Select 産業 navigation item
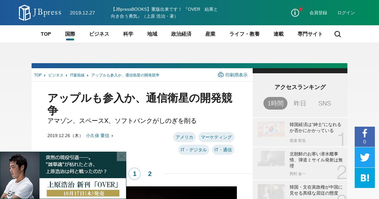The image size is (379, 199). click(210, 34)
